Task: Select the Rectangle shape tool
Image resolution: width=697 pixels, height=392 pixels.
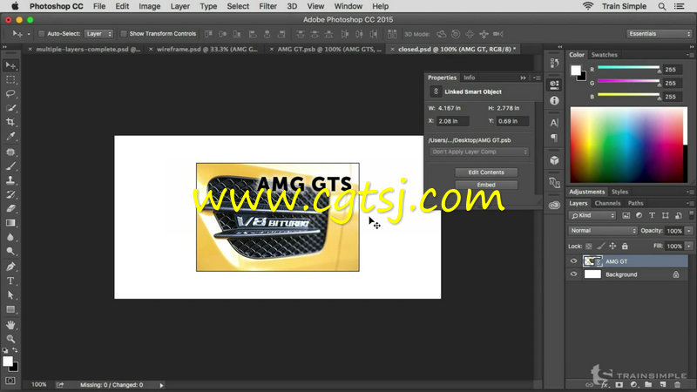Action: click(10, 309)
